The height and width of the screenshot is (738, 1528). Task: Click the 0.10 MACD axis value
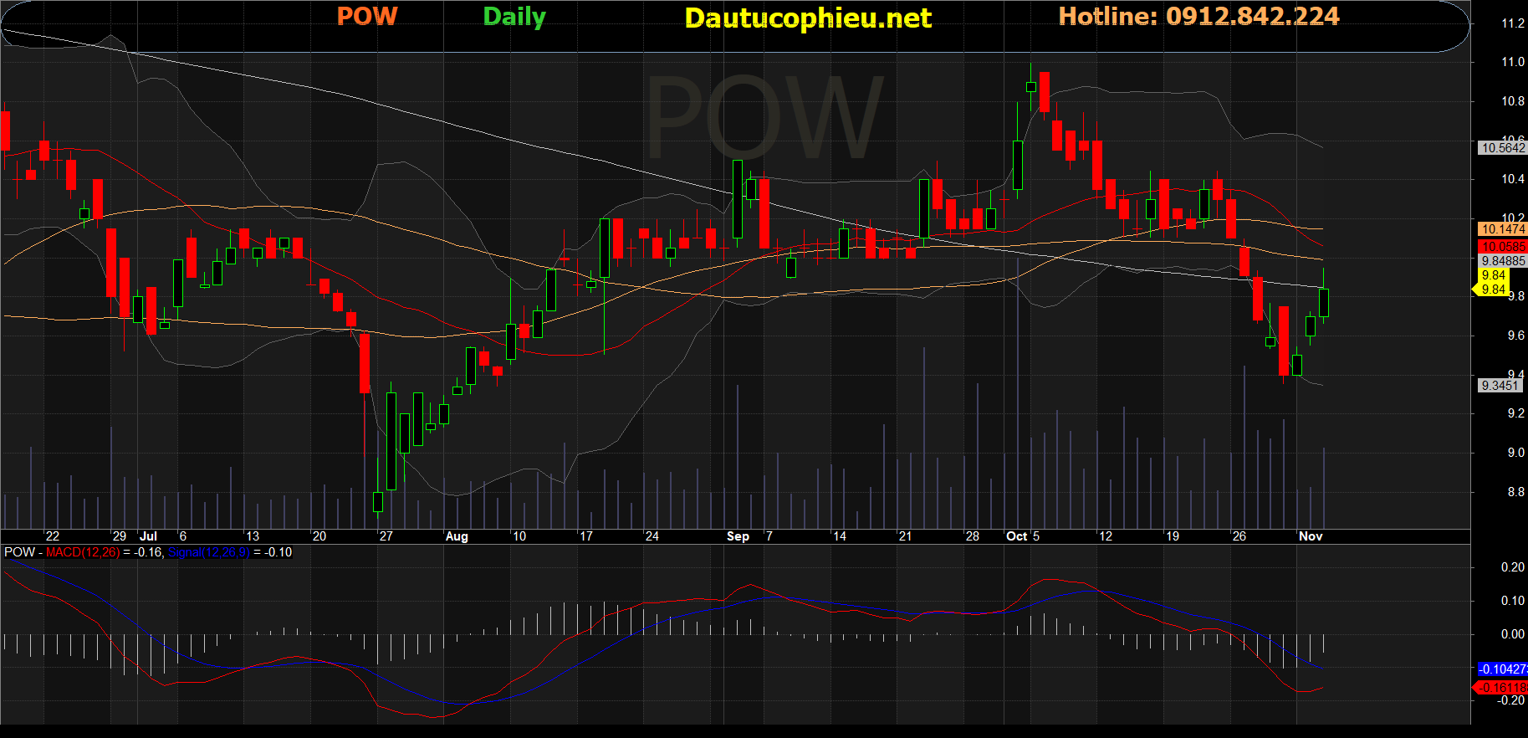[x=1513, y=601]
